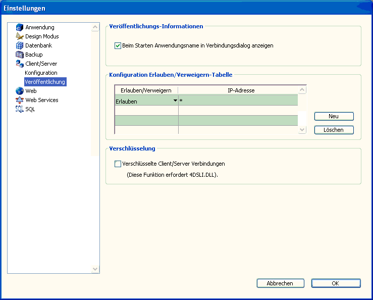Enable Verschlüsselte Client/Server Verbindungen checkbox
This screenshot has width=373, height=300.
click(118, 164)
